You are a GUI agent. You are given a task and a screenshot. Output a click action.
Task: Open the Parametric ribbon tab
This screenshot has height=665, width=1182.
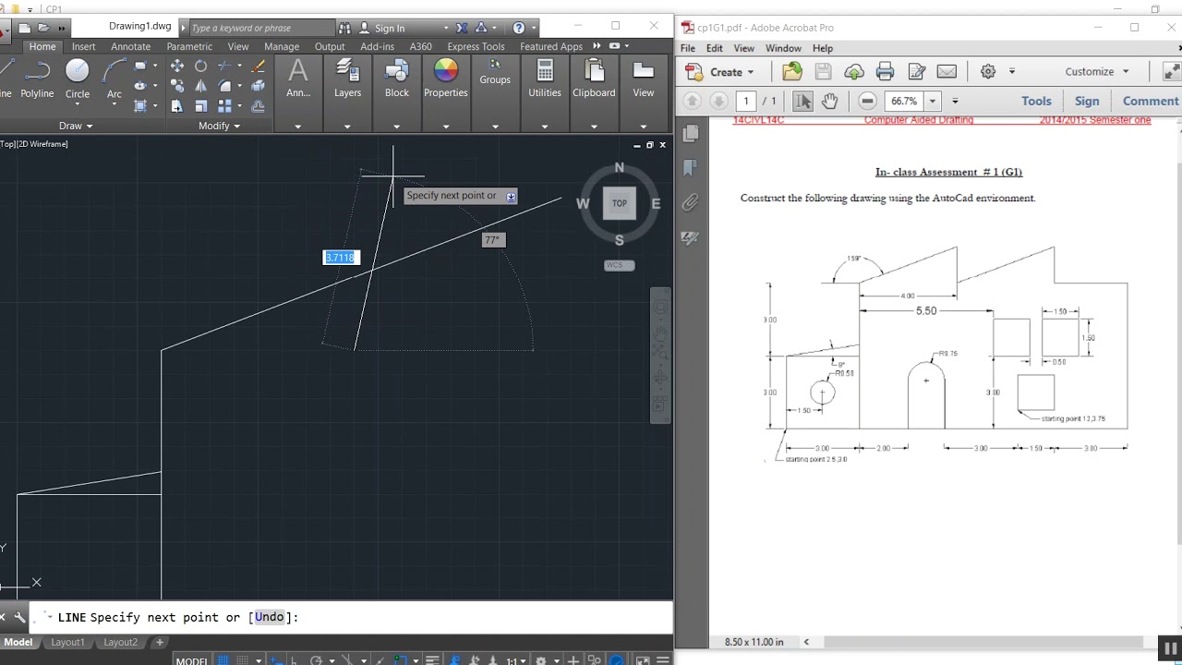coord(189,46)
